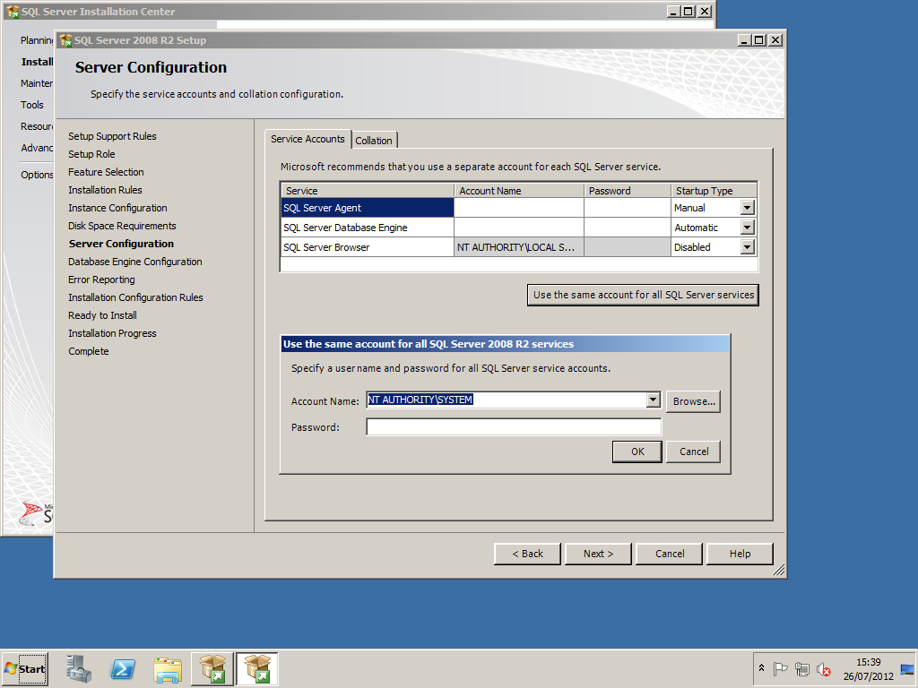Cancel the setup wizard

(669, 554)
